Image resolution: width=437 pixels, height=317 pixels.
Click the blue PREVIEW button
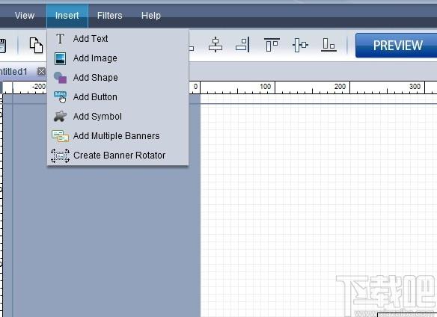pos(397,46)
